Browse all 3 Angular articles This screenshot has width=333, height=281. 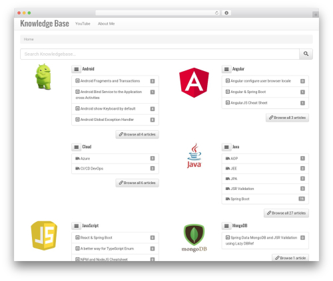[x=287, y=118]
